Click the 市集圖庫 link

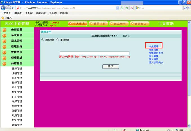point(153,47)
